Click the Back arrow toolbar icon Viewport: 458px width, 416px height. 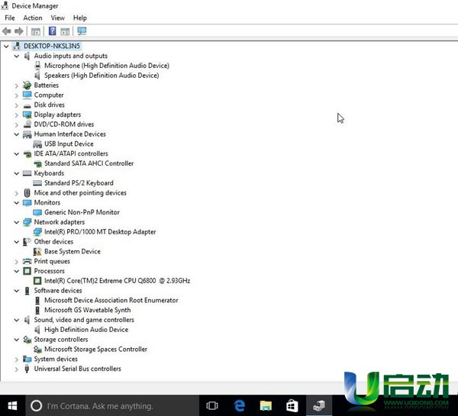coord(6,31)
